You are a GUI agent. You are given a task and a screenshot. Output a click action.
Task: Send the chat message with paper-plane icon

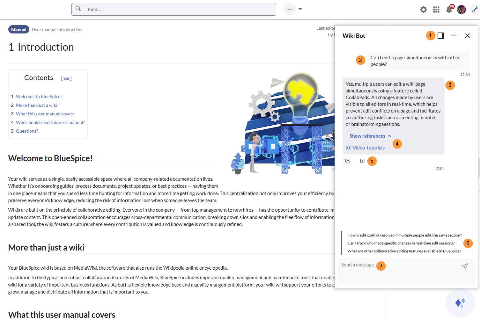click(465, 266)
